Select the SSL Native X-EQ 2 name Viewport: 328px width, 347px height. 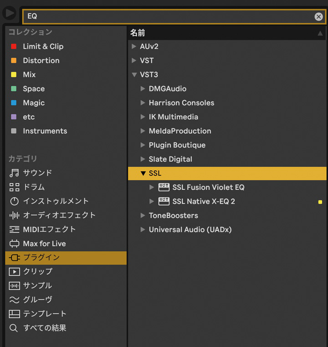[x=204, y=202]
